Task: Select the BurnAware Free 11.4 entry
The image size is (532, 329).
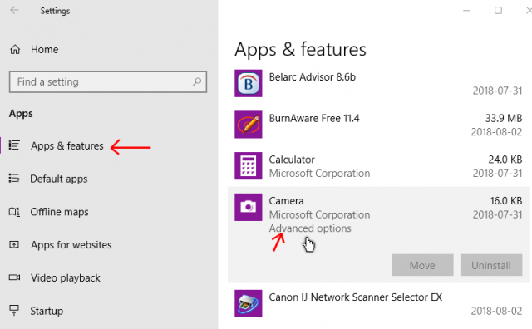Action: coord(378,125)
